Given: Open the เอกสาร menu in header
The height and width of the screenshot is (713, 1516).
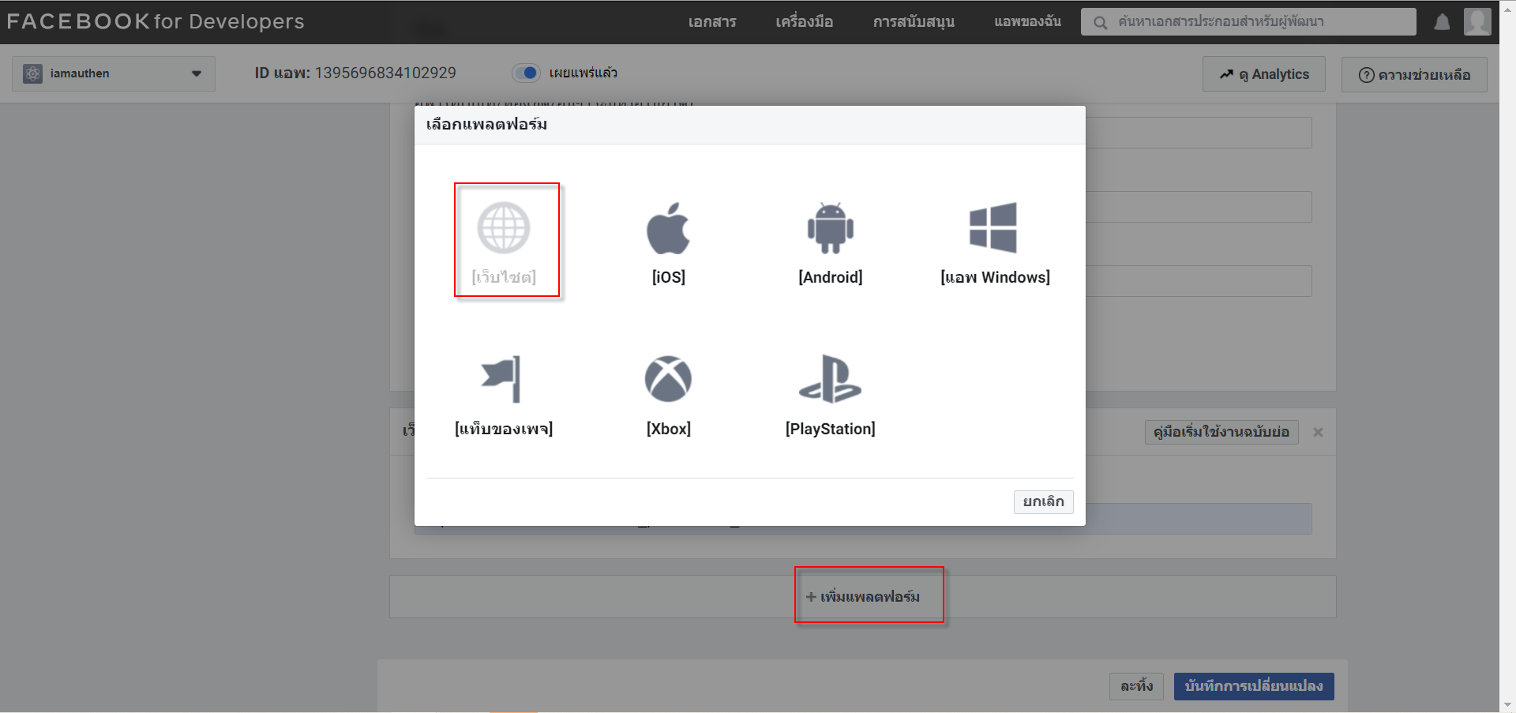Looking at the screenshot, I should (712, 22).
